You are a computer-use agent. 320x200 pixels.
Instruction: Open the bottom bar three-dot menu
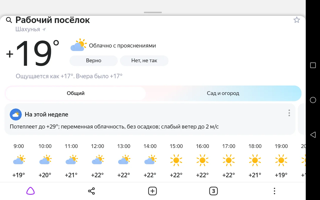(274, 191)
